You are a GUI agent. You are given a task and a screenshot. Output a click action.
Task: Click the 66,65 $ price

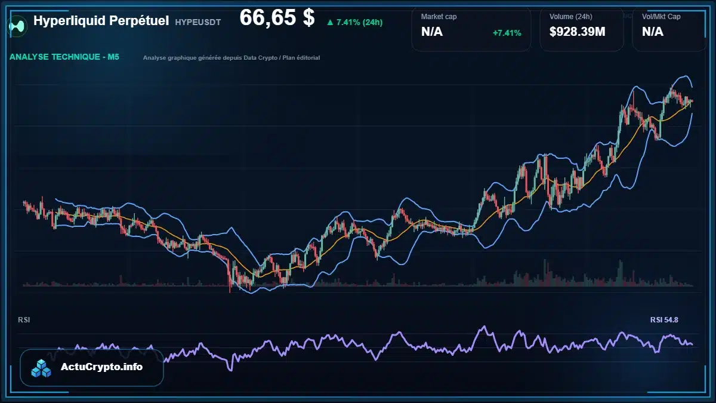point(277,18)
